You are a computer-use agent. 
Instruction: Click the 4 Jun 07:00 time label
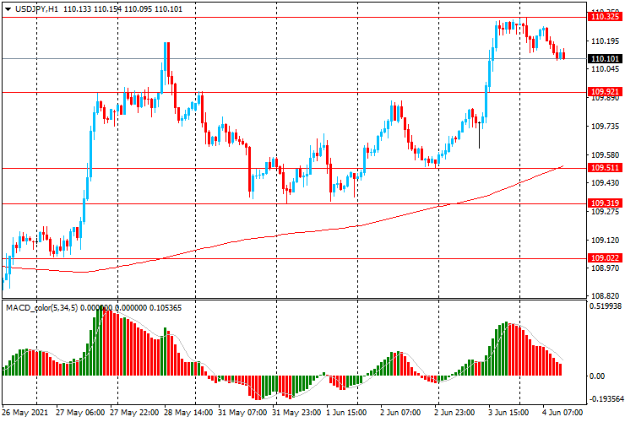coord(562,412)
